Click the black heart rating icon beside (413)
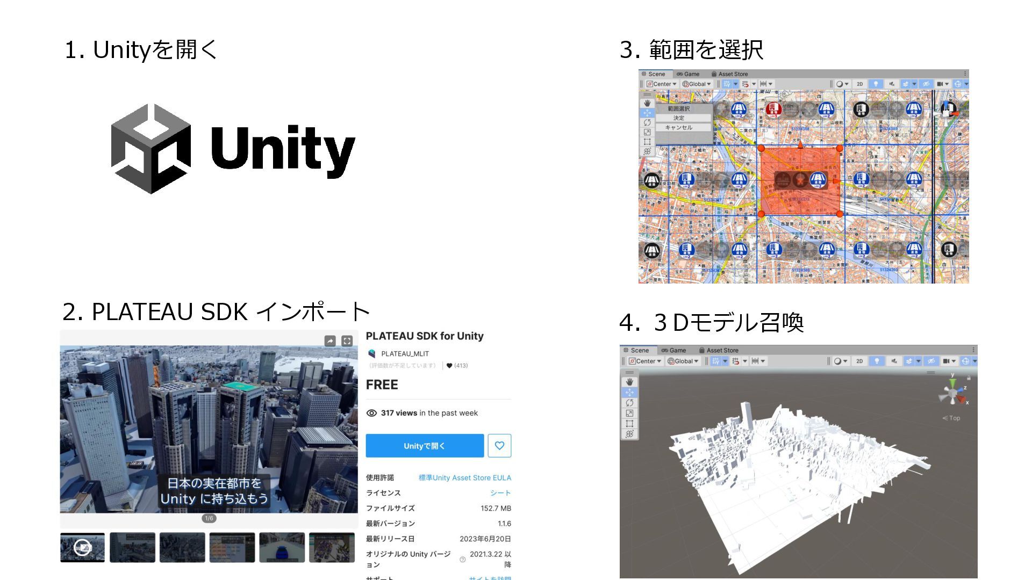This screenshot has width=1032, height=580. click(449, 366)
